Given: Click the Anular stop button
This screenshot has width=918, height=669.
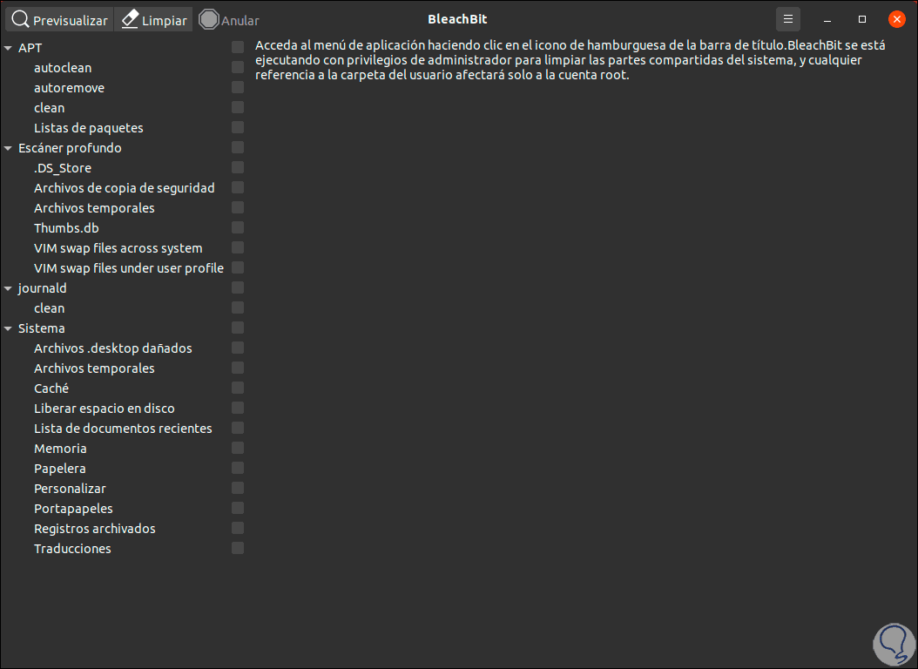Looking at the screenshot, I should [229, 20].
